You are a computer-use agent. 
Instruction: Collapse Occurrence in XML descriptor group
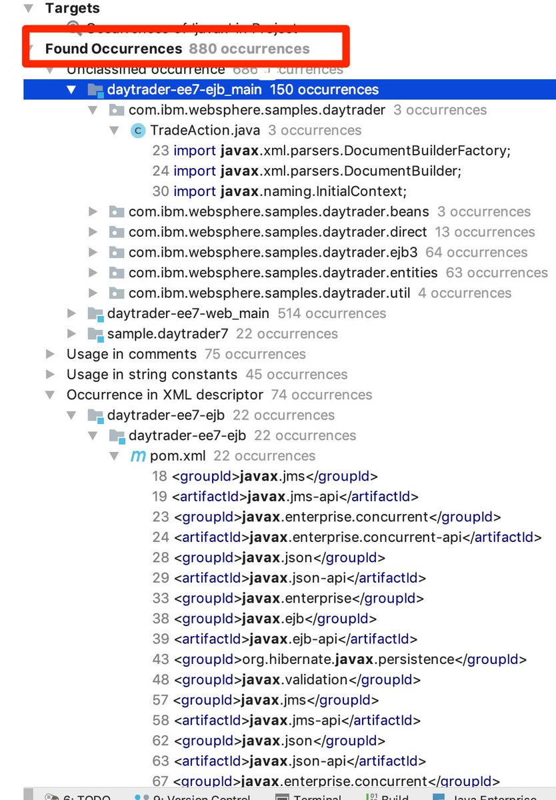(51, 395)
